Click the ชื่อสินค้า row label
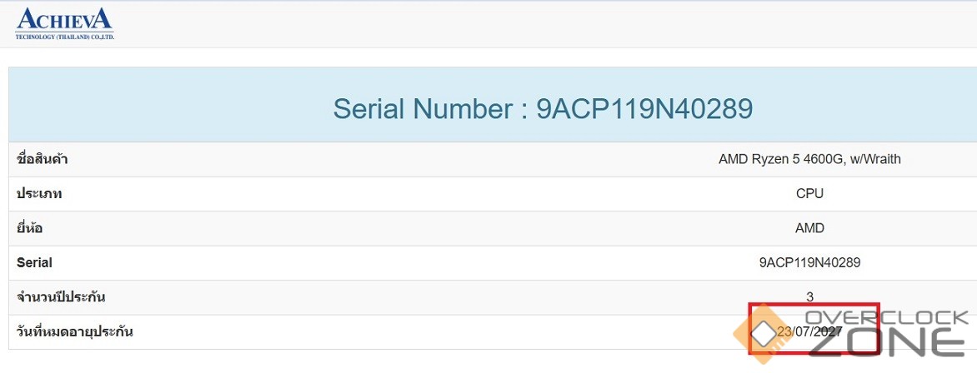Screen dimensions: 977x373 pos(42,159)
